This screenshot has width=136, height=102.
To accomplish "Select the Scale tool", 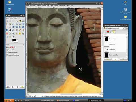I will point(17,27).
